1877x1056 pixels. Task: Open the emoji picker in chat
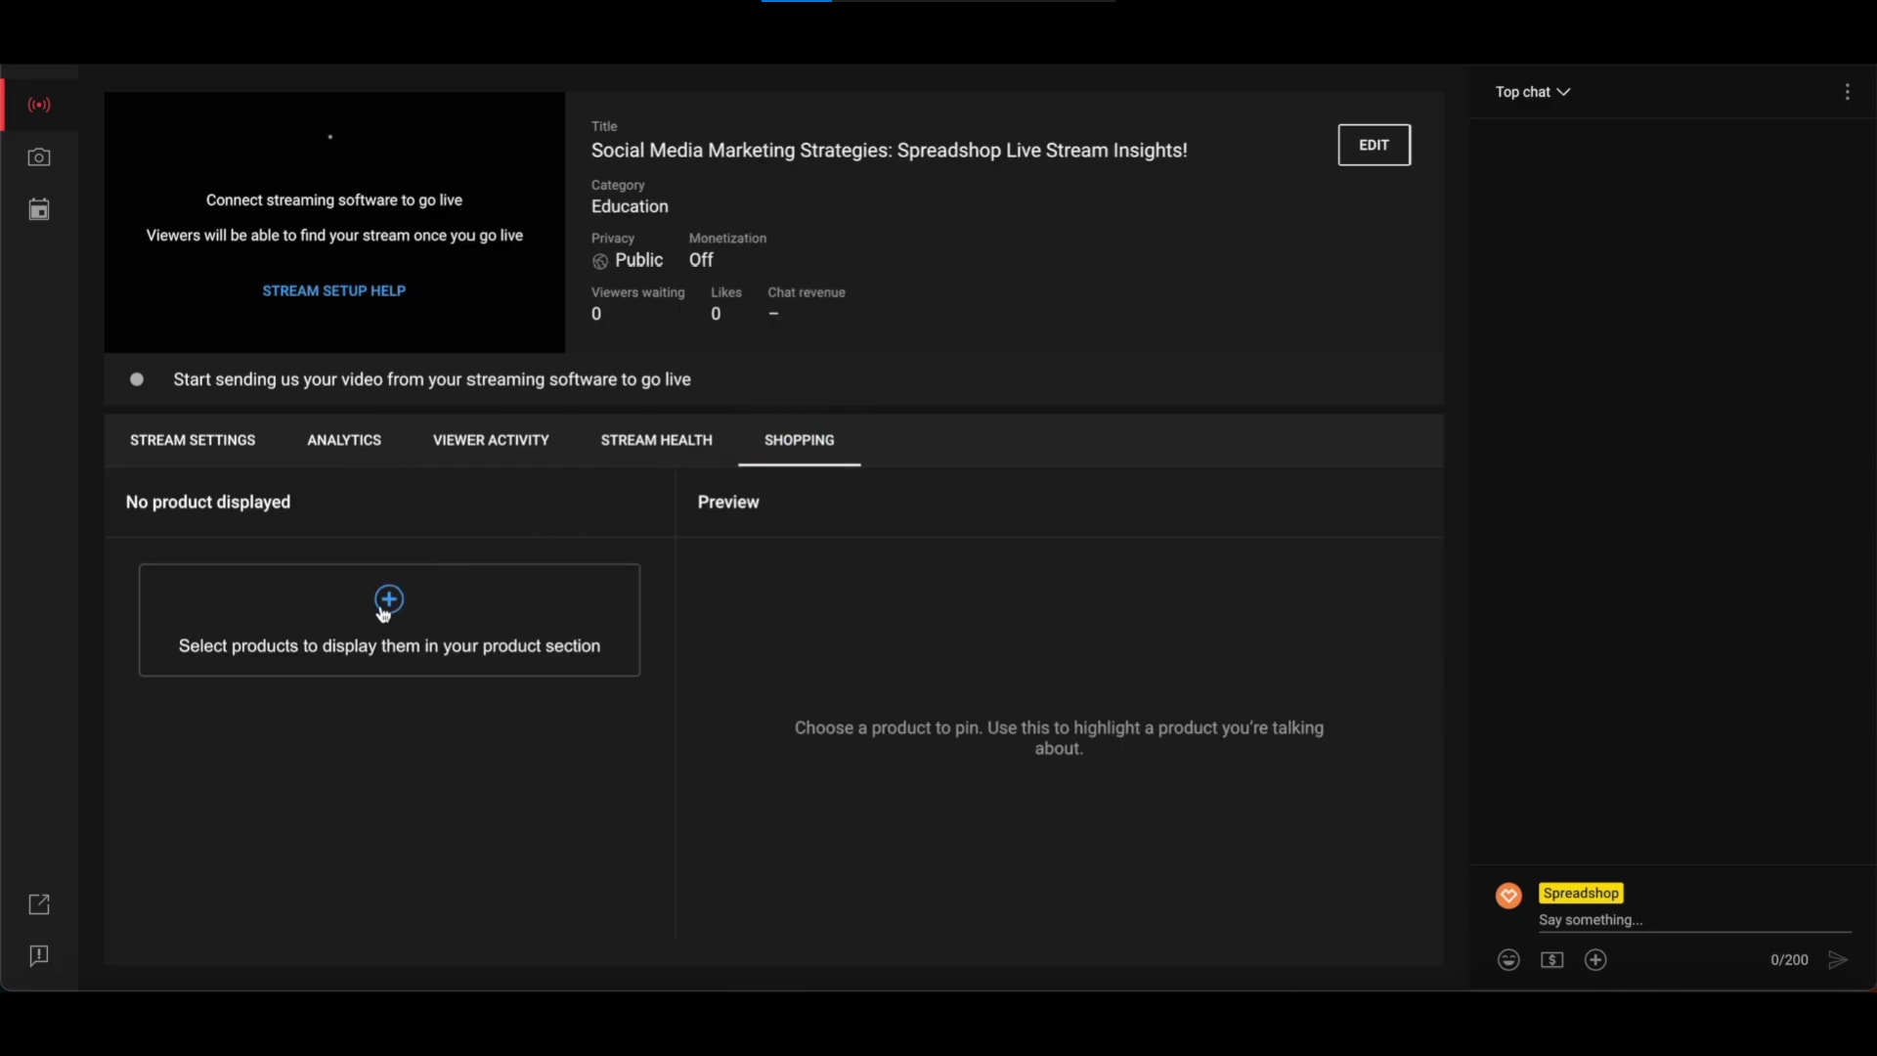1508,960
